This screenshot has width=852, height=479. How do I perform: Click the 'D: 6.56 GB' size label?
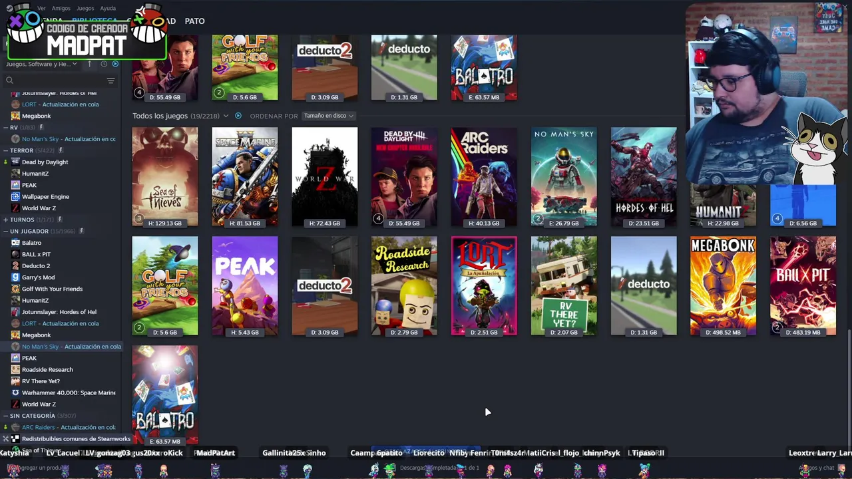803,224
